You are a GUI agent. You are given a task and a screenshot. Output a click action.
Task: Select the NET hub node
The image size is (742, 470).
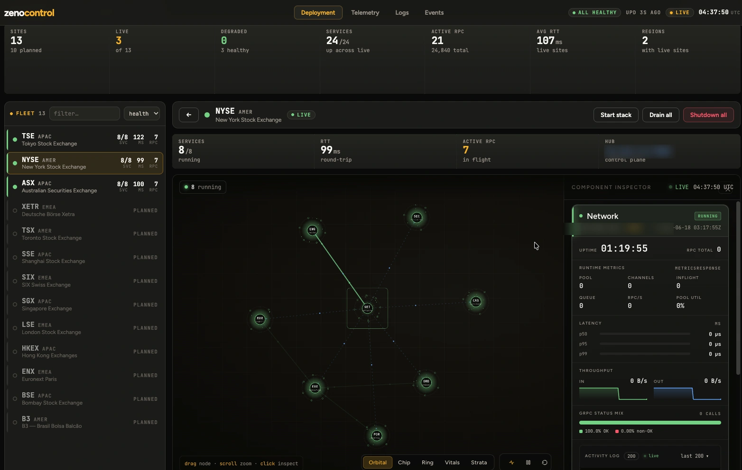click(x=367, y=308)
